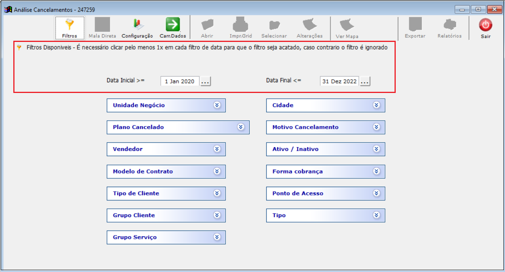505x272 pixels.
Task: Click the Data Final date field
Action: point(339,82)
